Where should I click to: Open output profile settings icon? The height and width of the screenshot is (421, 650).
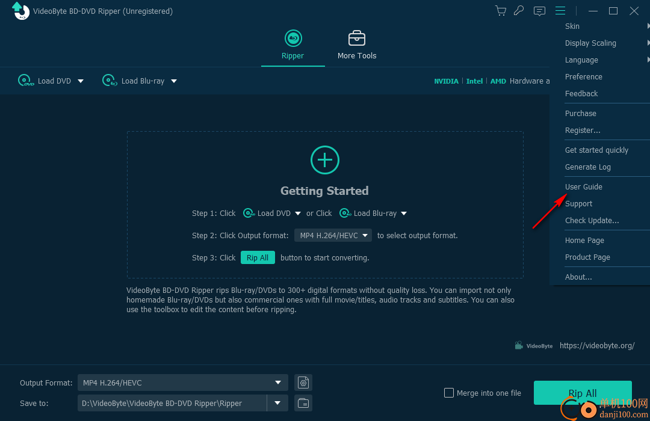tap(303, 383)
